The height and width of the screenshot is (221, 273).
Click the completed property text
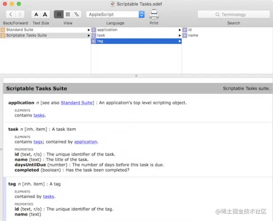(x=27, y=170)
